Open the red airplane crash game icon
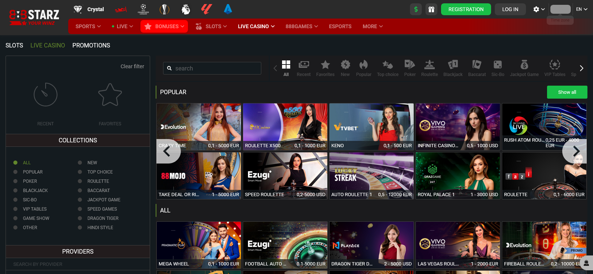Viewport: 593px width, 274px height. point(121,9)
